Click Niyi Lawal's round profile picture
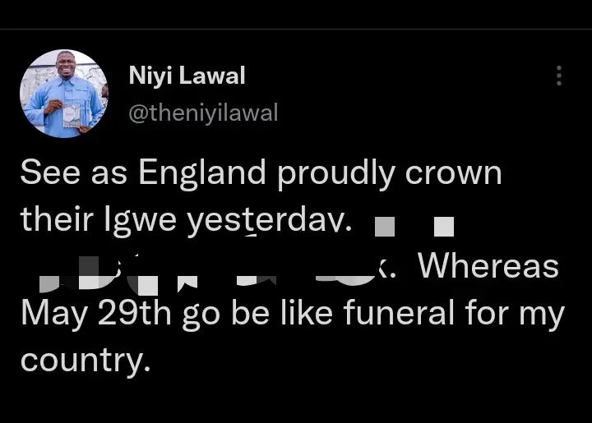Image resolution: width=592 pixels, height=423 pixels. 63,94
